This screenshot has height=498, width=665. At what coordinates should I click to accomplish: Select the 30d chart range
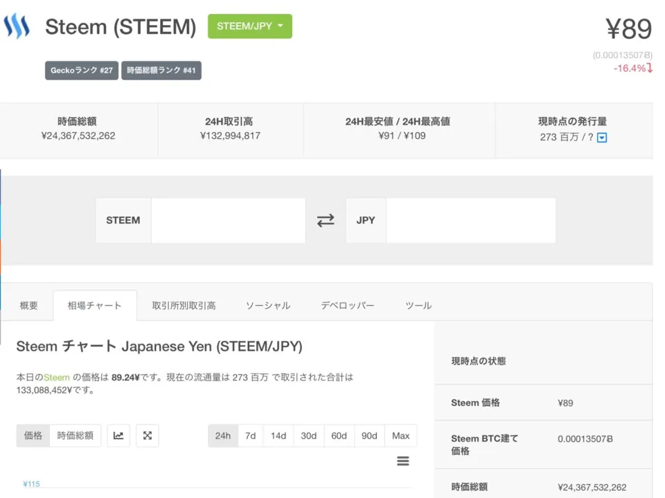tap(308, 436)
